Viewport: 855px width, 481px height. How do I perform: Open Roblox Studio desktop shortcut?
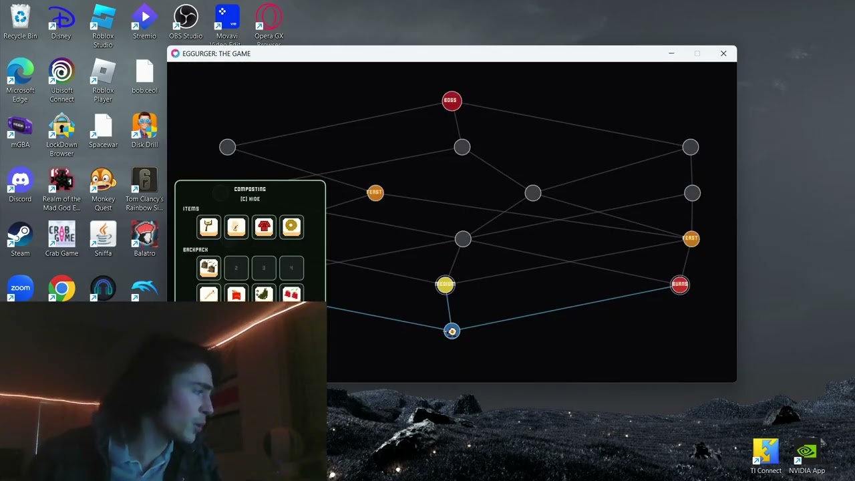[x=103, y=27]
